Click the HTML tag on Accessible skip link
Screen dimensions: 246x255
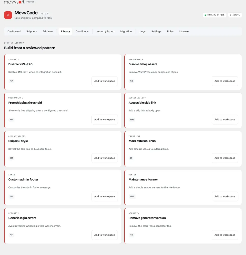tap(132, 120)
